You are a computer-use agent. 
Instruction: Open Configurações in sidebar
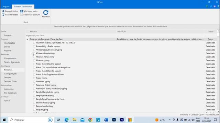(10, 74)
